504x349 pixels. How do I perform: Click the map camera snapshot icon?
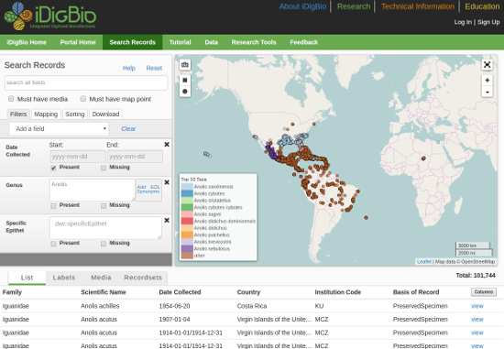185,65
